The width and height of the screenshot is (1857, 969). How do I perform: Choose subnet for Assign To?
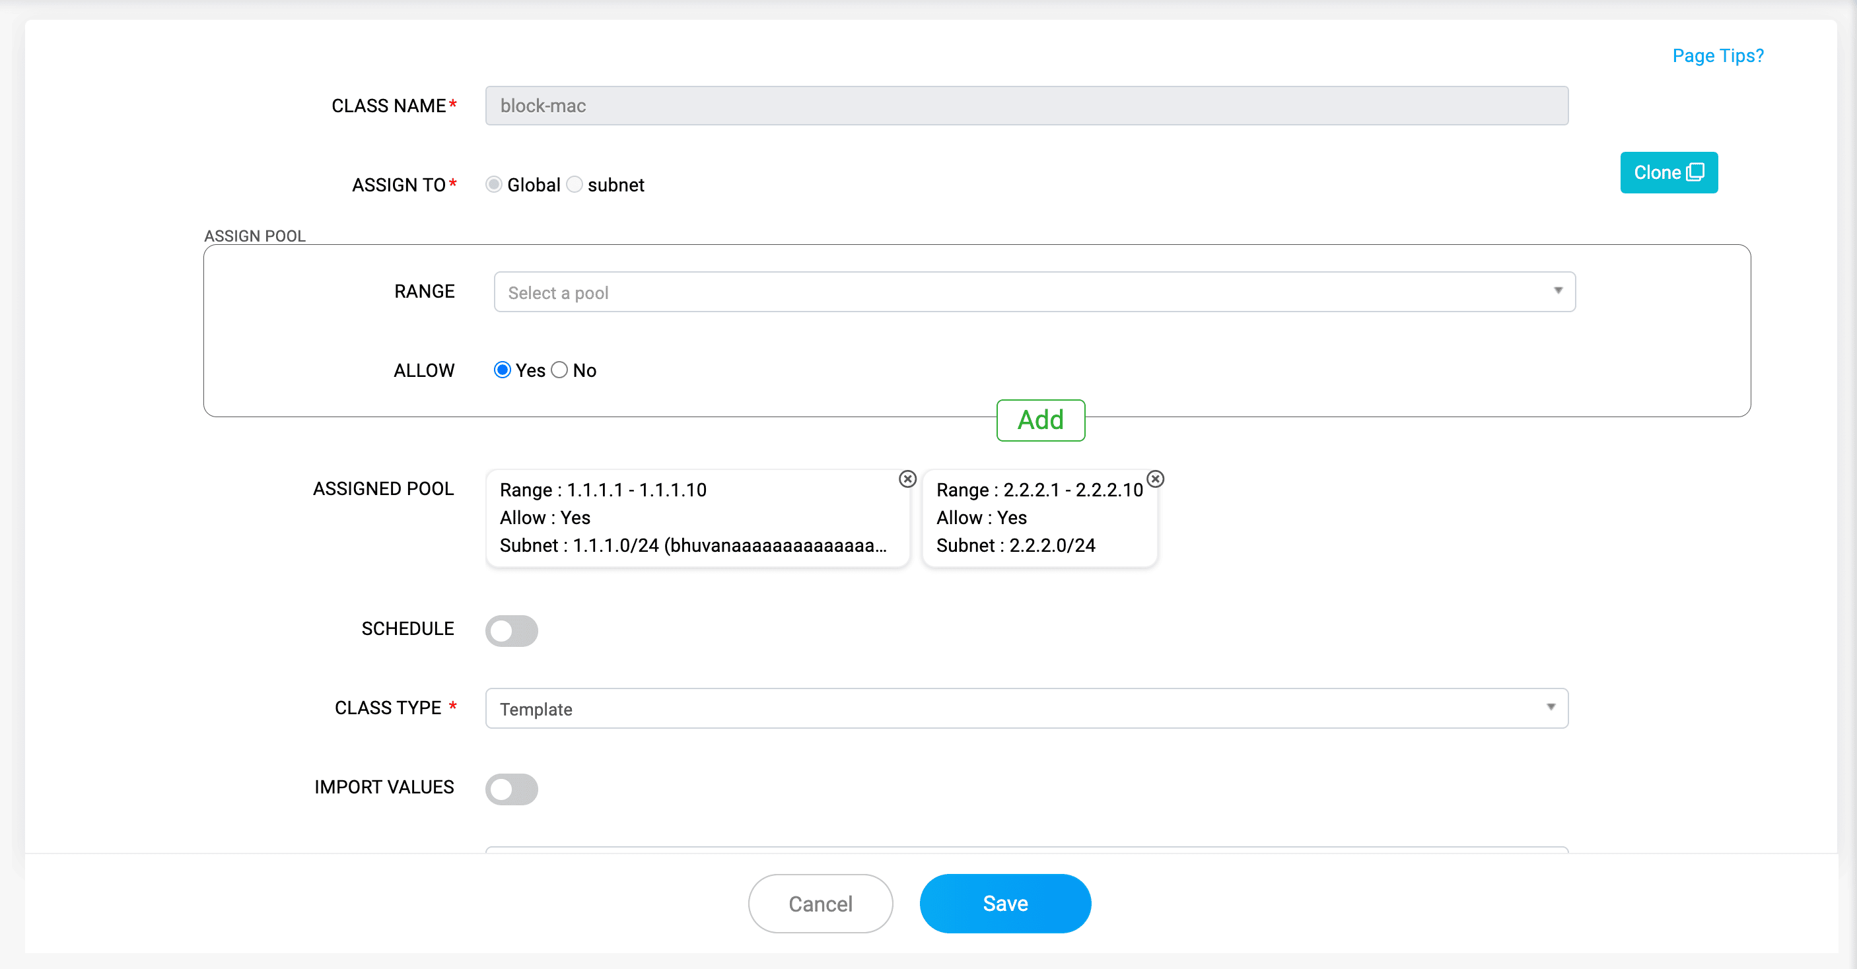tap(575, 185)
